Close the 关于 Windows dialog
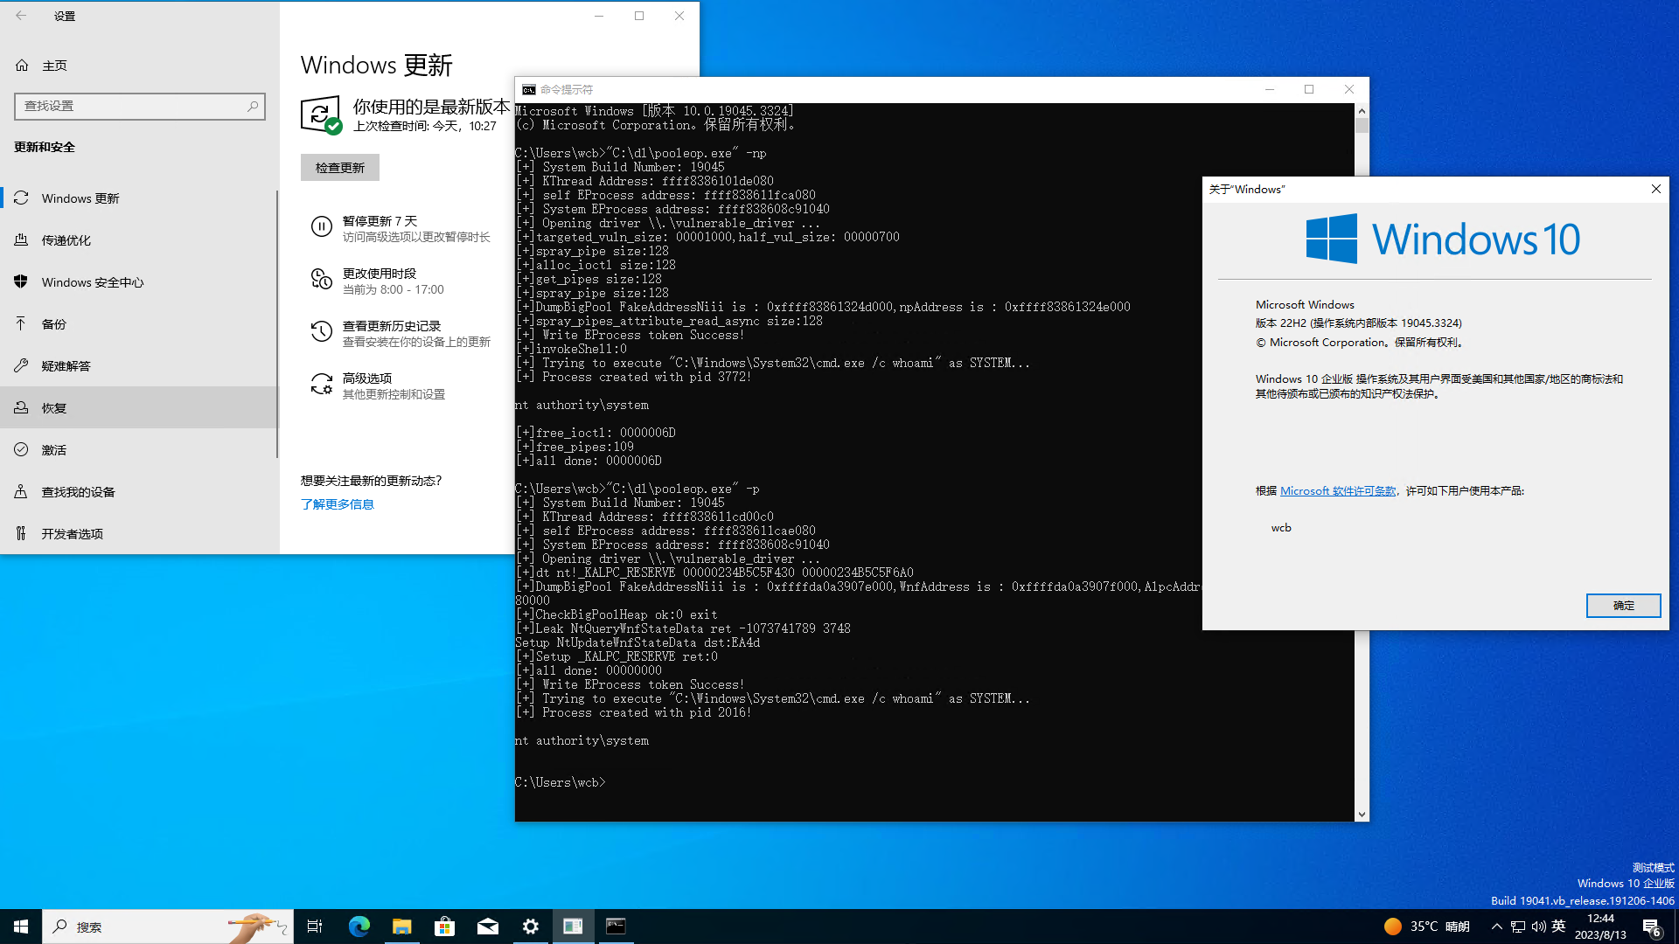Screen dimensions: 1679x944 [x=1655, y=189]
